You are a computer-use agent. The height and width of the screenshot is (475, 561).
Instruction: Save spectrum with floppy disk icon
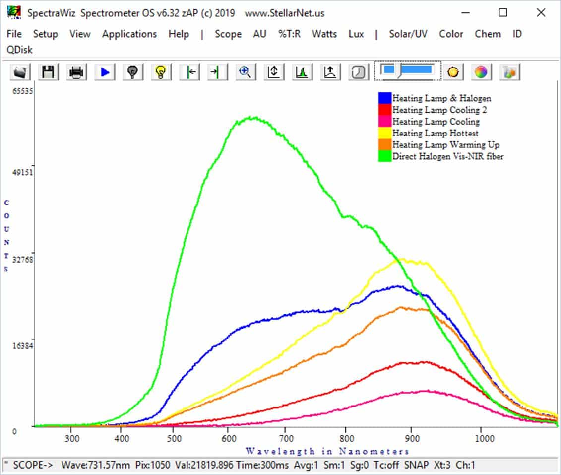click(x=48, y=72)
